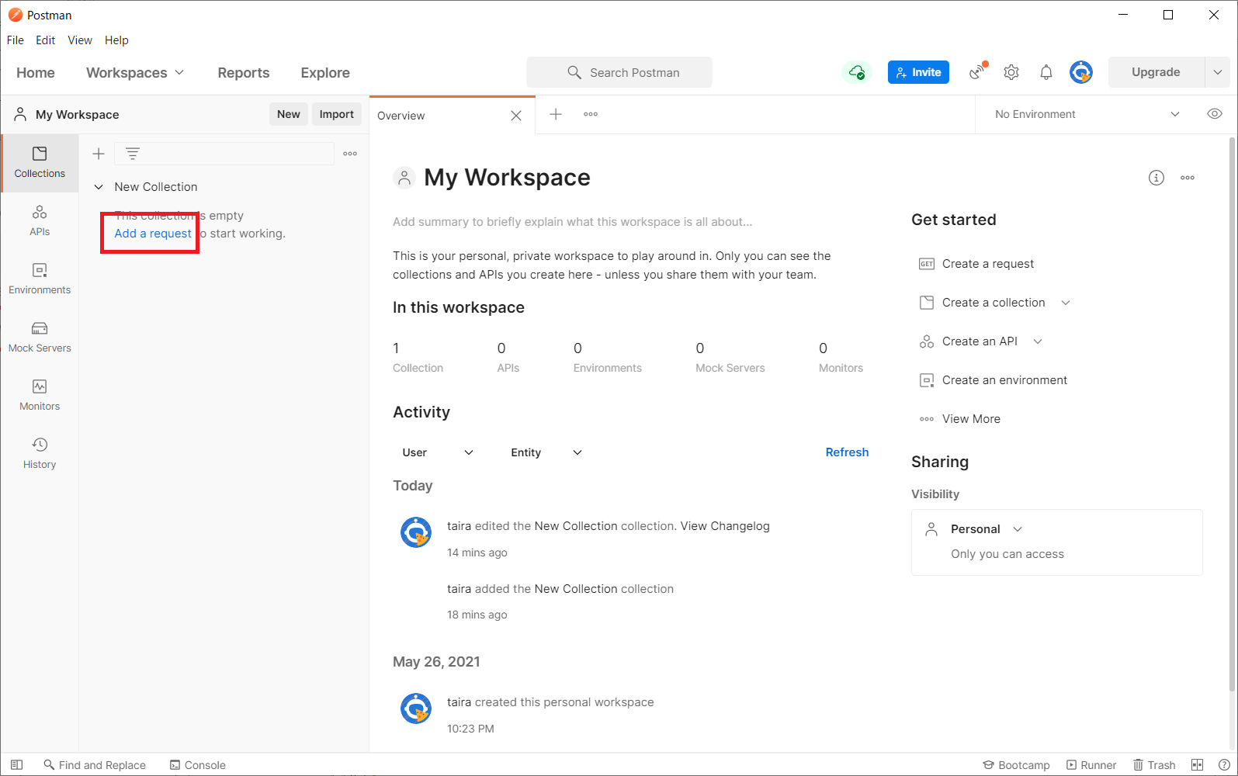
Task: Open Bootcamp from the status bar
Action: (x=1016, y=765)
